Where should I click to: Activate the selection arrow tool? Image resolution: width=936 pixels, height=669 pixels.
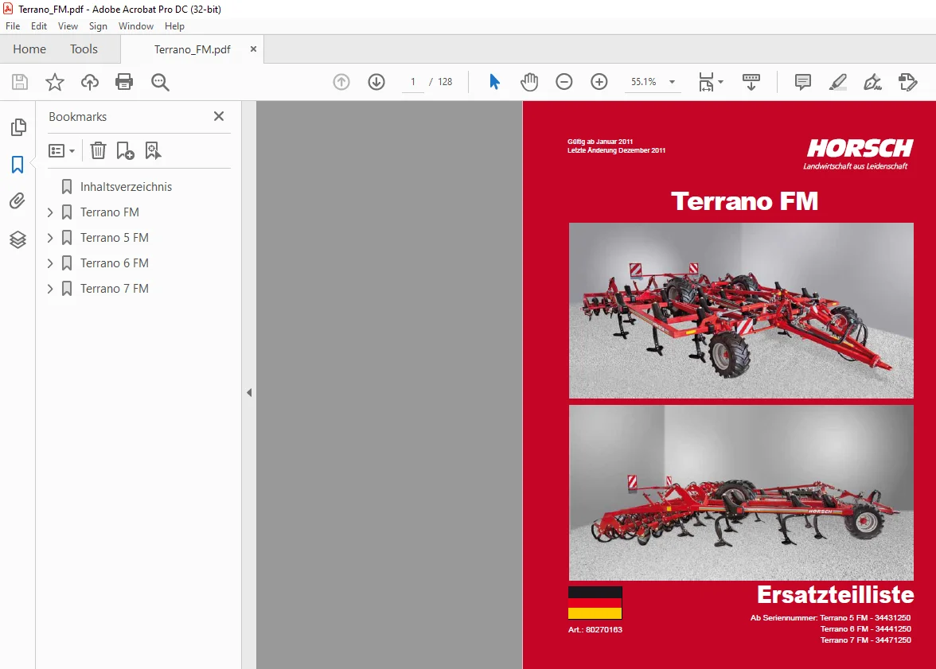pos(494,82)
